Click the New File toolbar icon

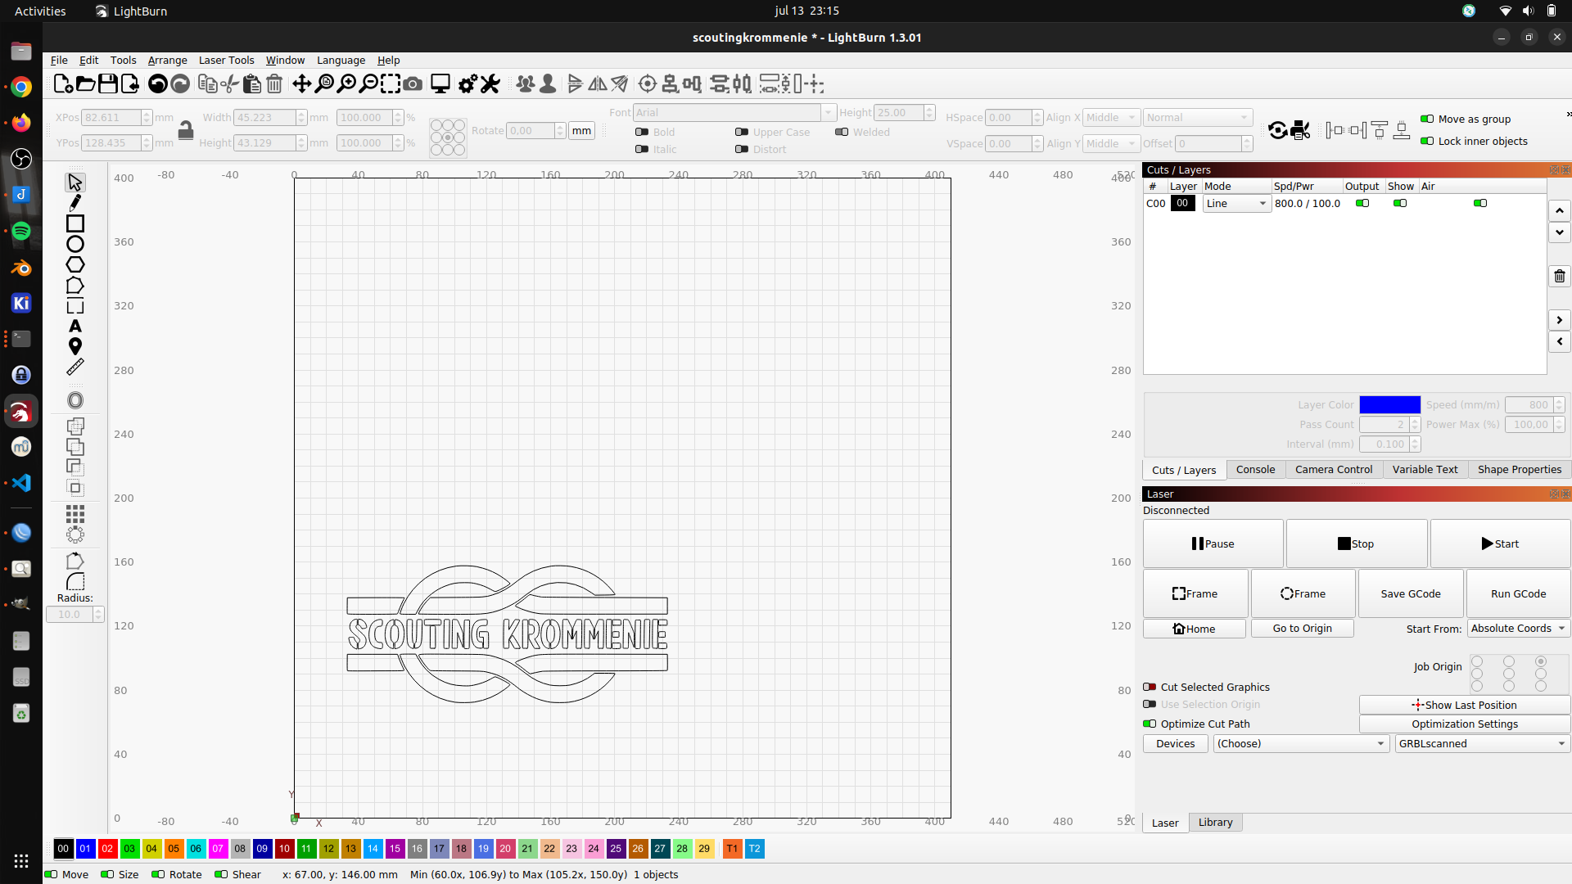pyautogui.click(x=63, y=83)
